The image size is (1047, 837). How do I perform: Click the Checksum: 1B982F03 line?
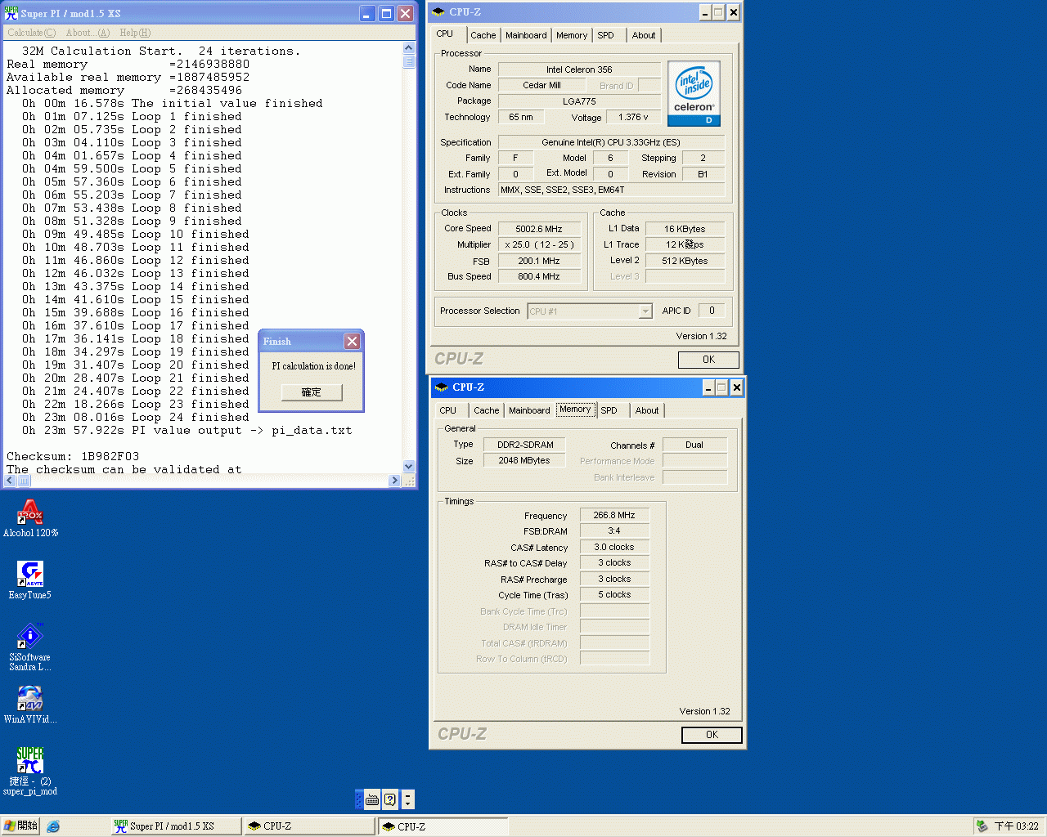point(73,456)
